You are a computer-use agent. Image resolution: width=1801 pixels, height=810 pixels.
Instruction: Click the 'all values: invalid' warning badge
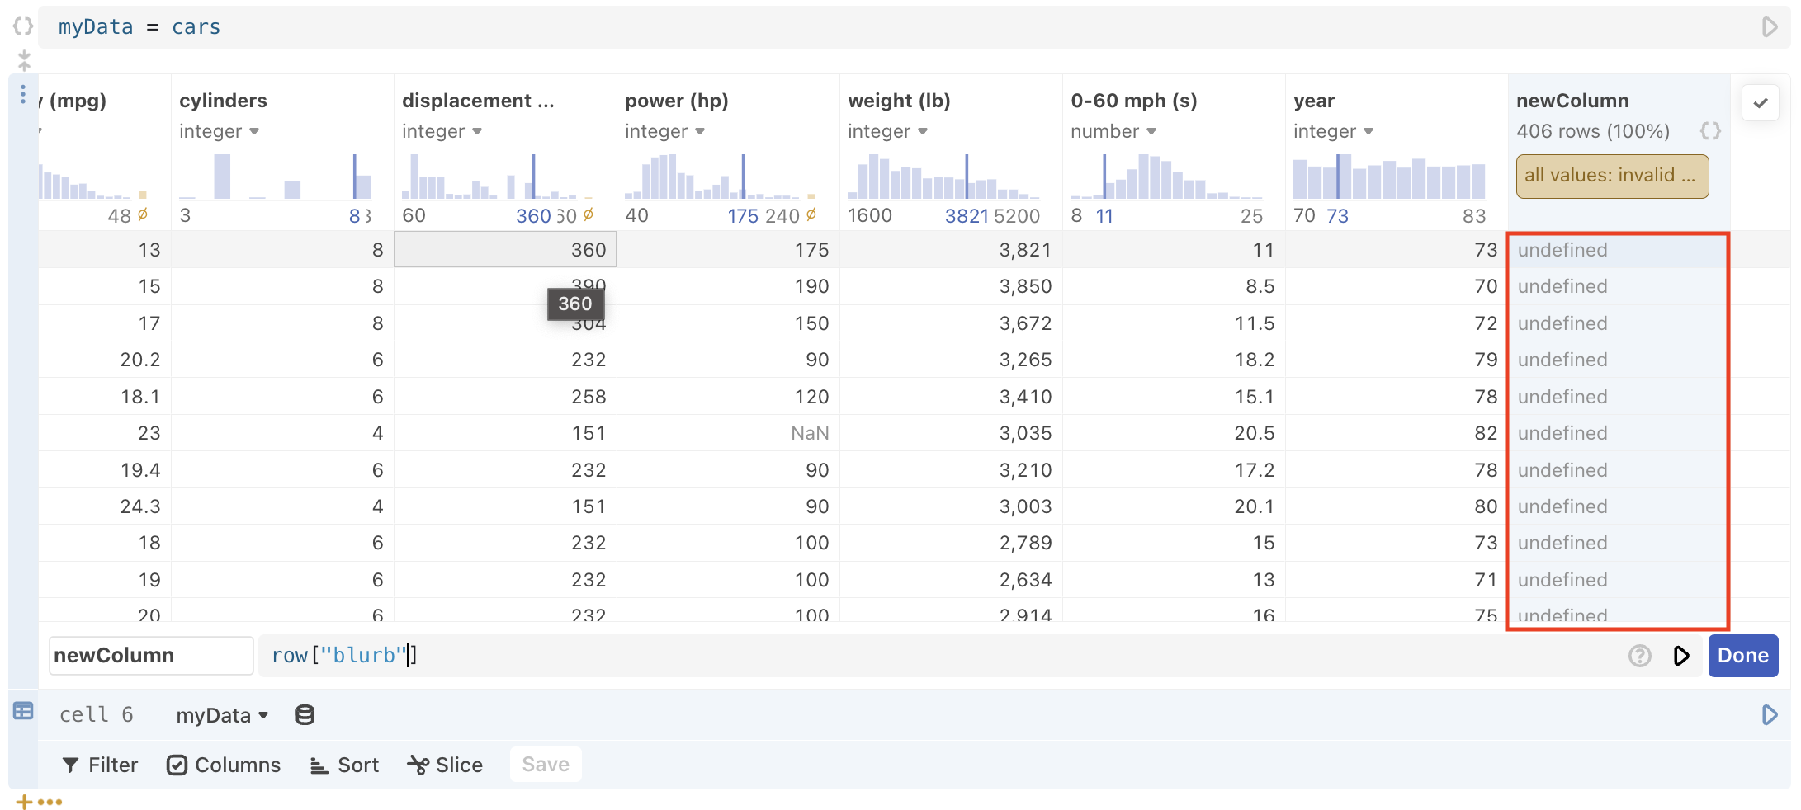point(1611,176)
